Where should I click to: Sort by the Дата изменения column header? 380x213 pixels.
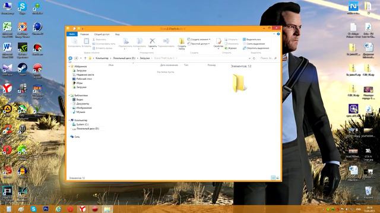coord(169,65)
